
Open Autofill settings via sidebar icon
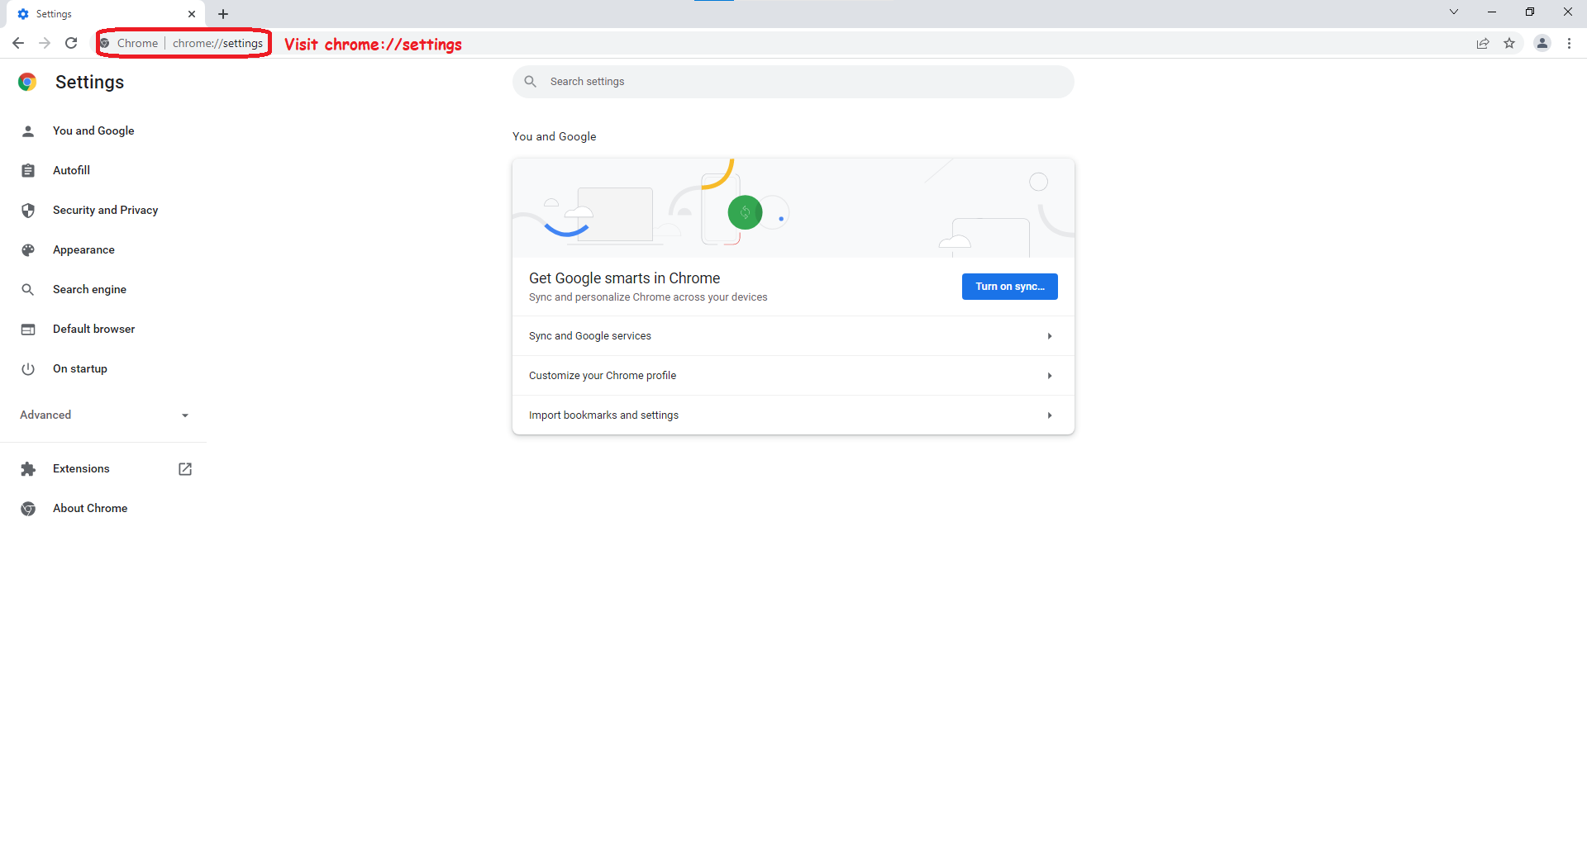click(28, 170)
